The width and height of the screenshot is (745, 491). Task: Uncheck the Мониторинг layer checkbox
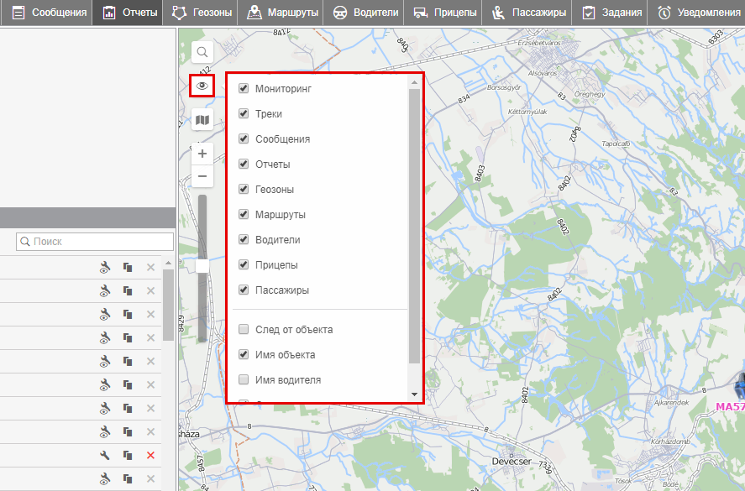pyautogui.click(x=244, y=88)
